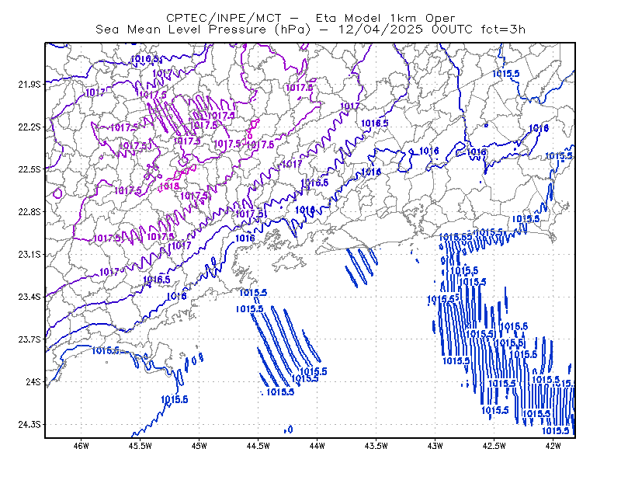This screenshot has height=480, width=621.
Task: Click the 45W longitude axis label
Action: 199,446
